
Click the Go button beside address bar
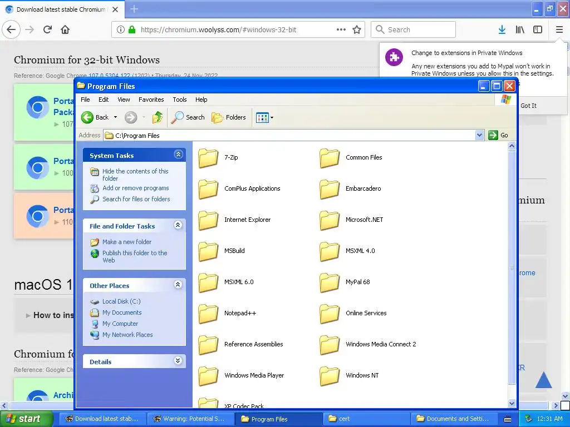click(x=498, y=135)
